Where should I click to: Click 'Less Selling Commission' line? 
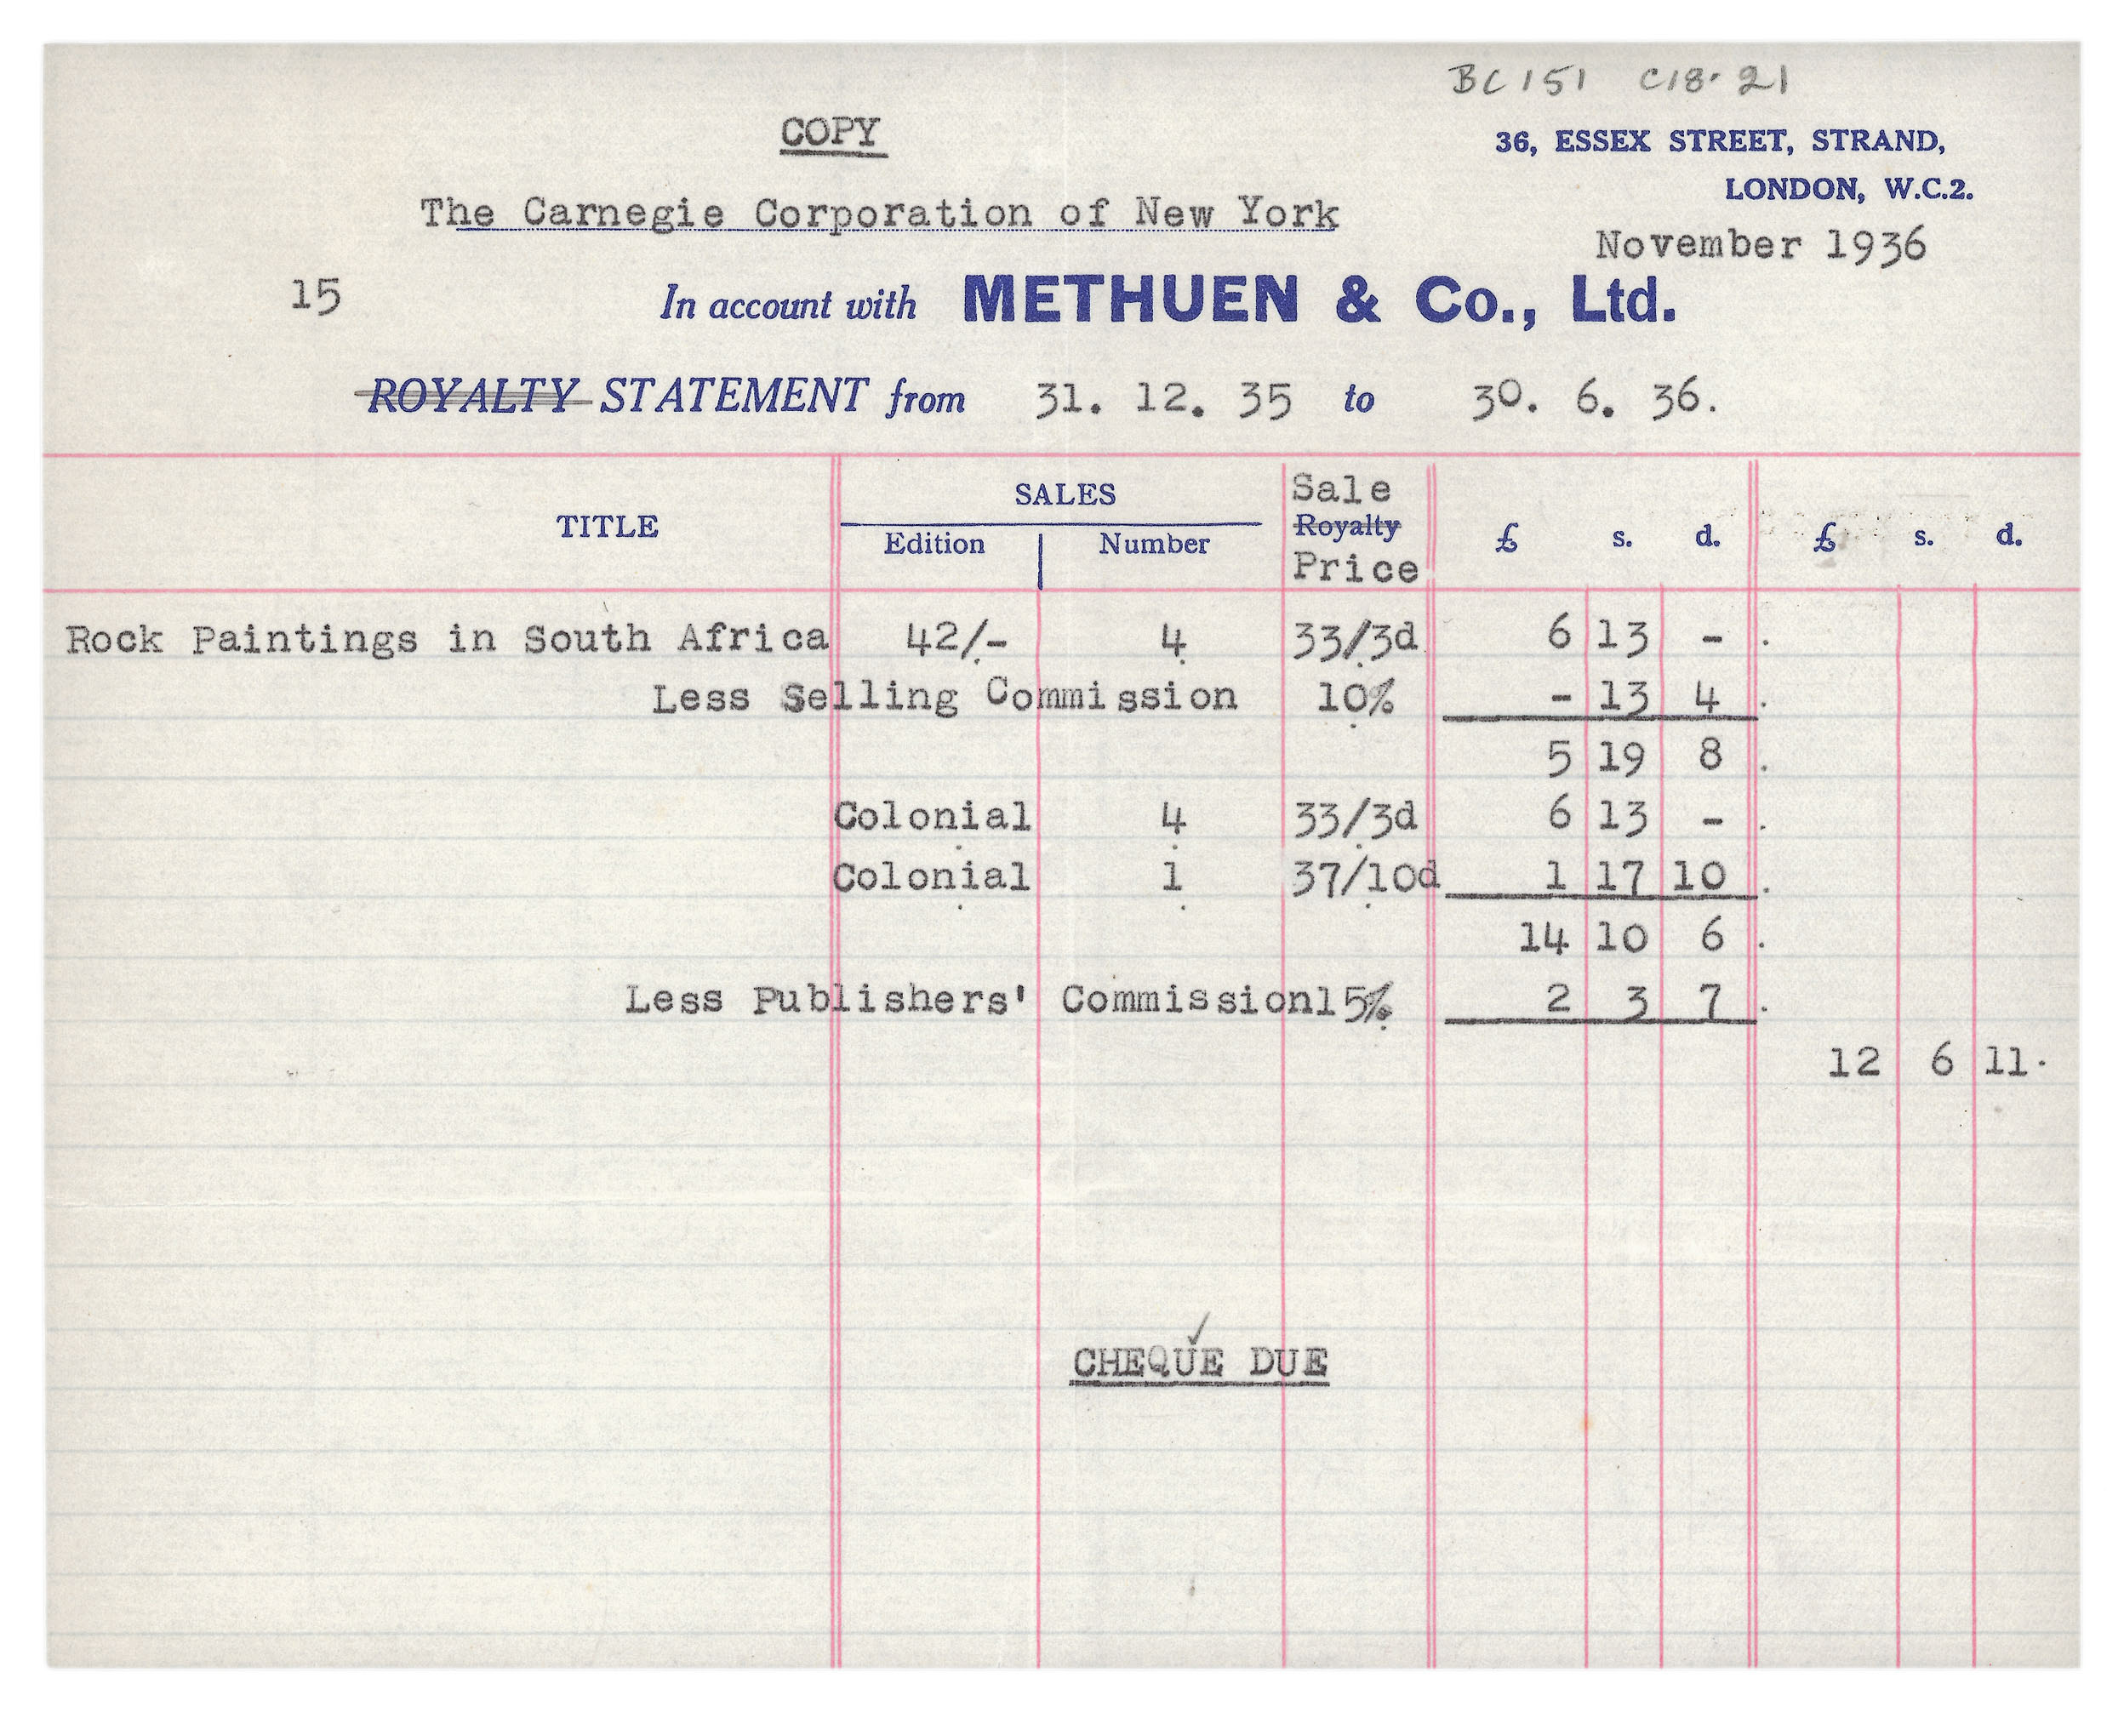point(945,697)
